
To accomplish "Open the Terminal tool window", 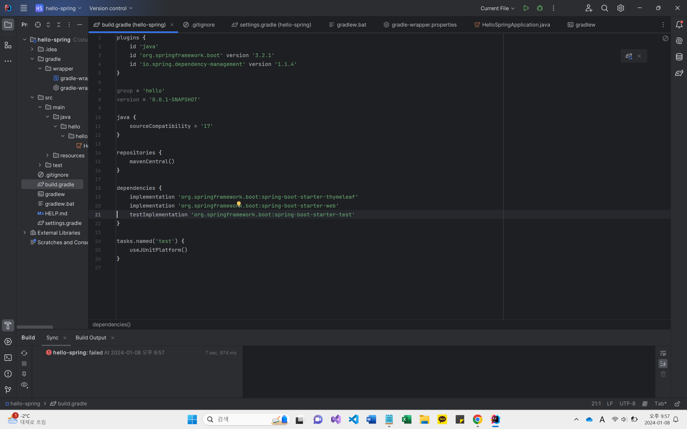I will pyautogui.click(x=8, y=358).
